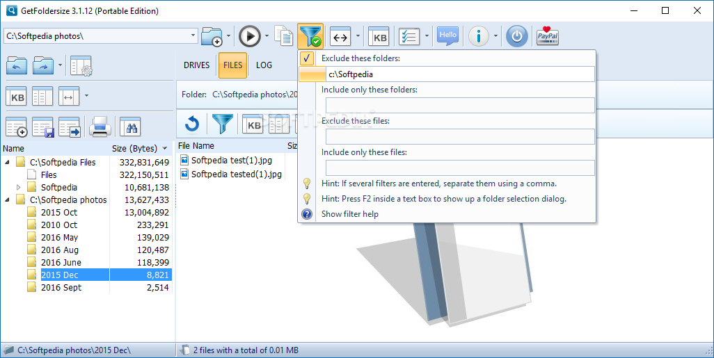Image resolution: width=714 pixels, height=358 pixels.
Task: Click the Include only these folders text box
Action: [460, 105]
